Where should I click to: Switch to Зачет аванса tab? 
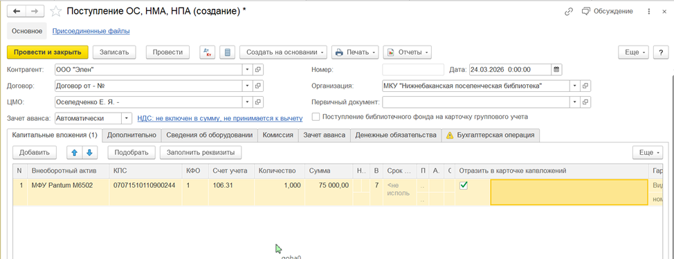(325, 135)
